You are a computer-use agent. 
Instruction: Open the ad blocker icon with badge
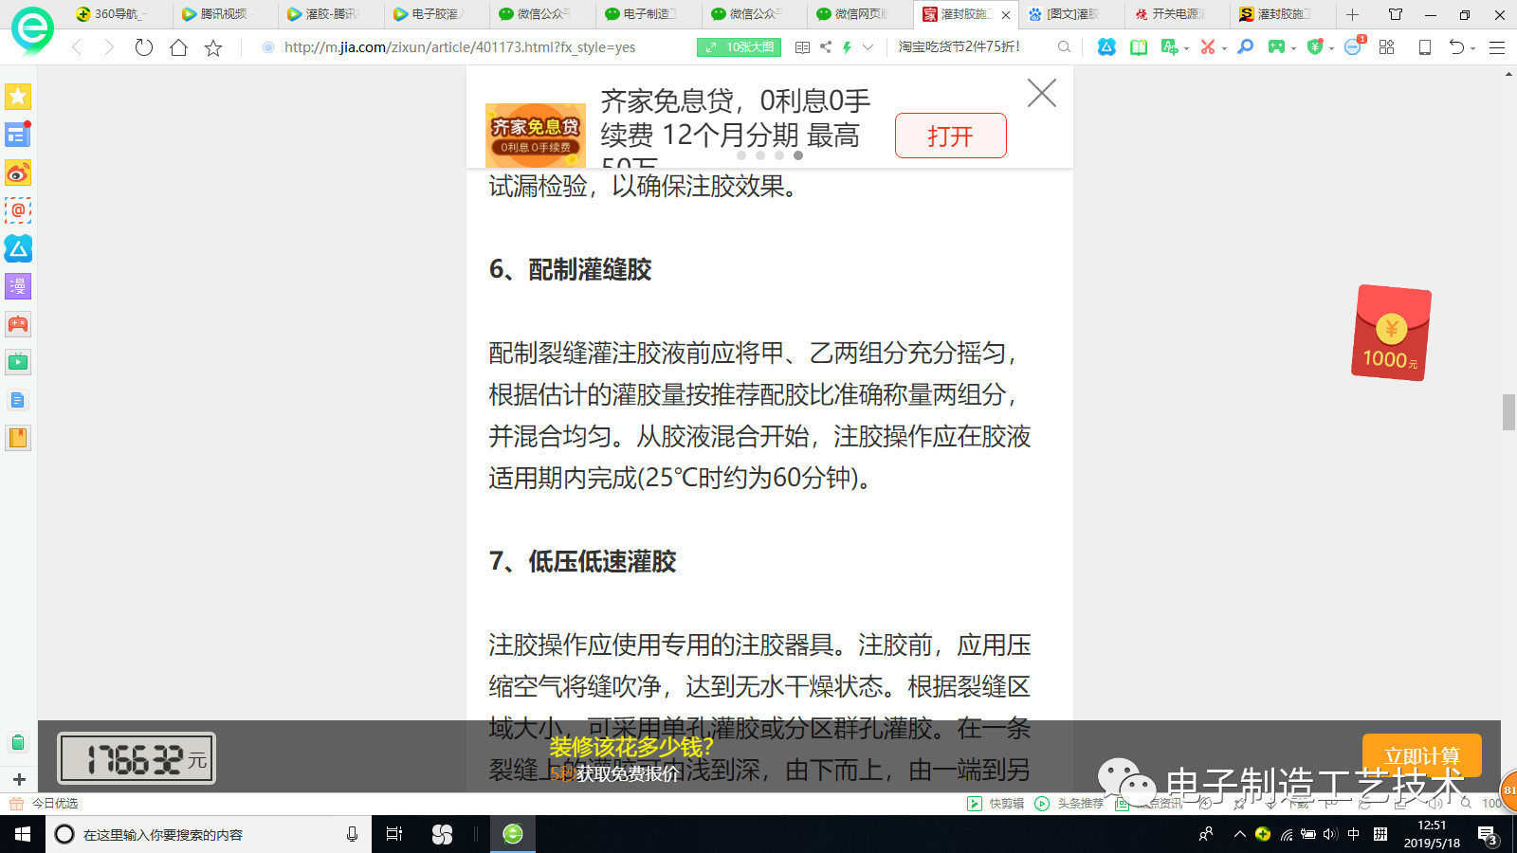pyautogui.click(x=1353, y=46)
